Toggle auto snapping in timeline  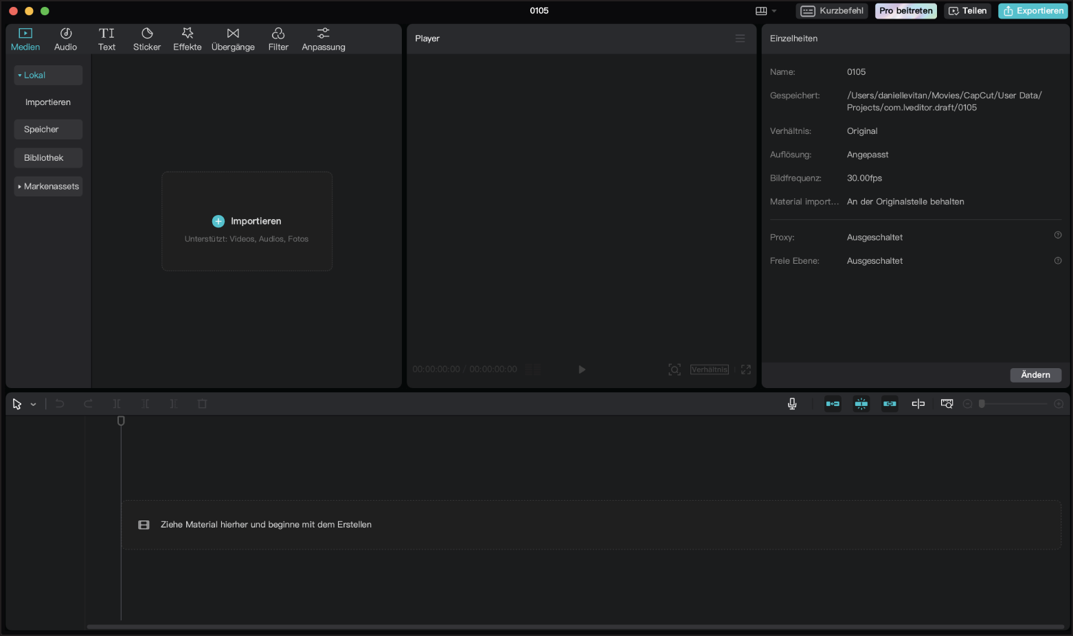click(861, 404)
